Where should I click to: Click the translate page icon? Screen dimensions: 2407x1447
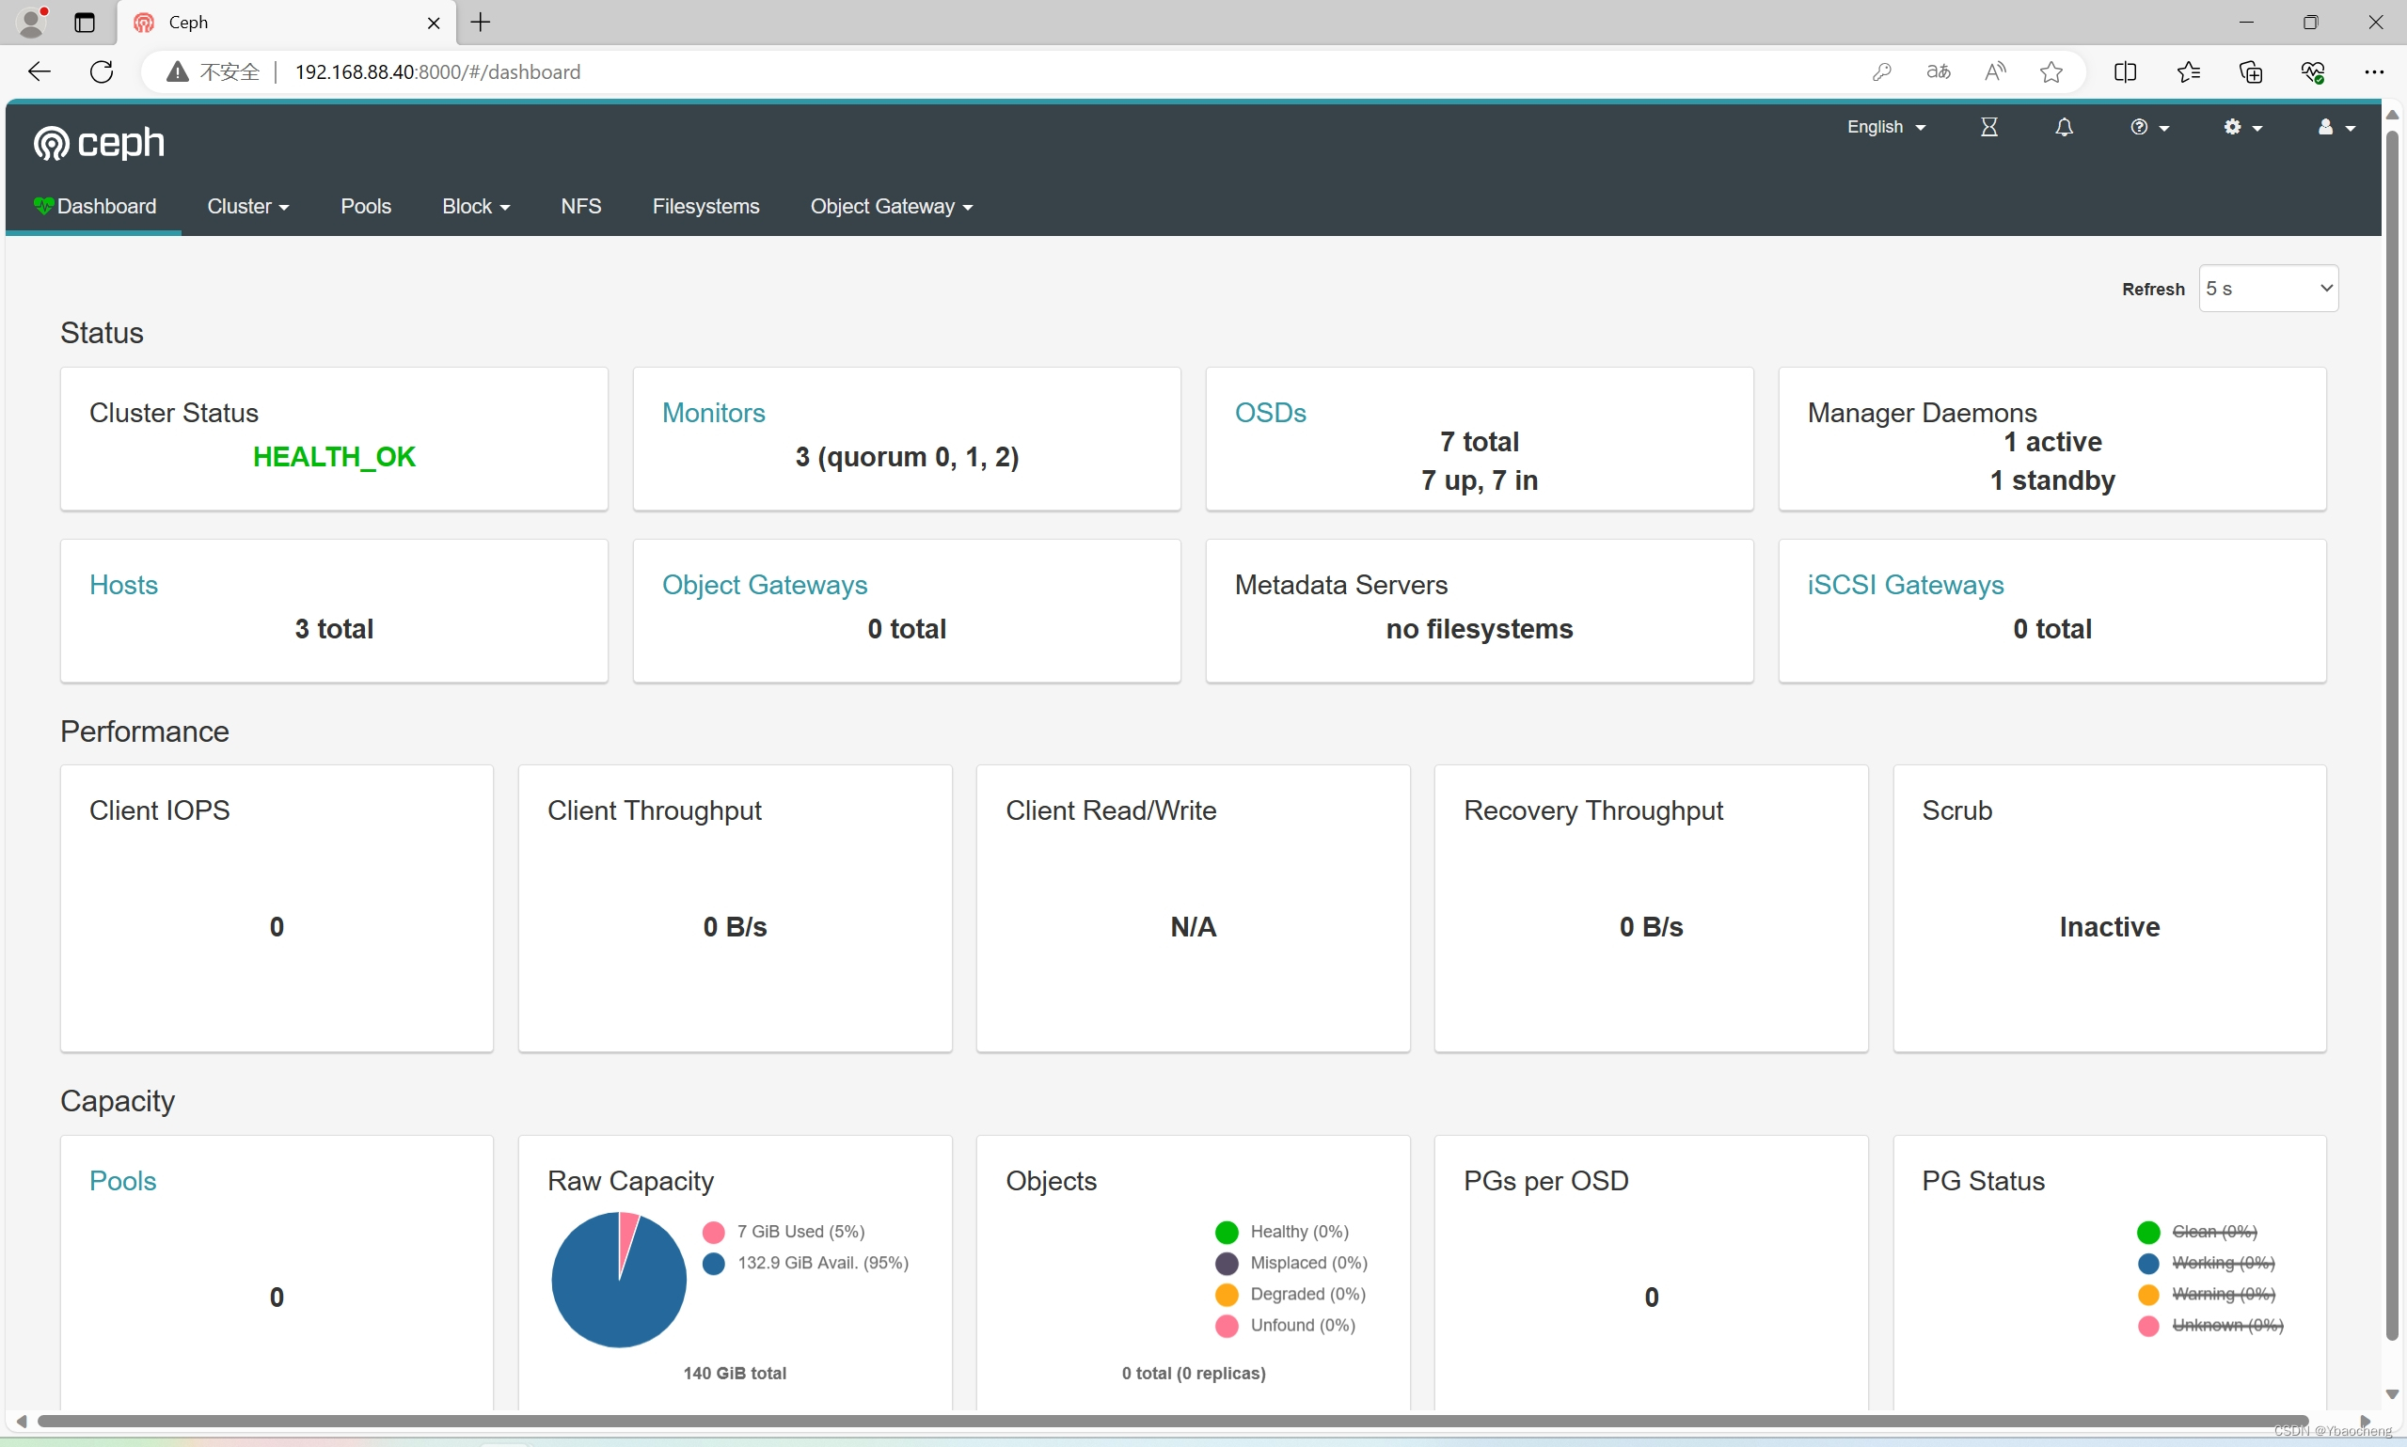click(1938, 71)
